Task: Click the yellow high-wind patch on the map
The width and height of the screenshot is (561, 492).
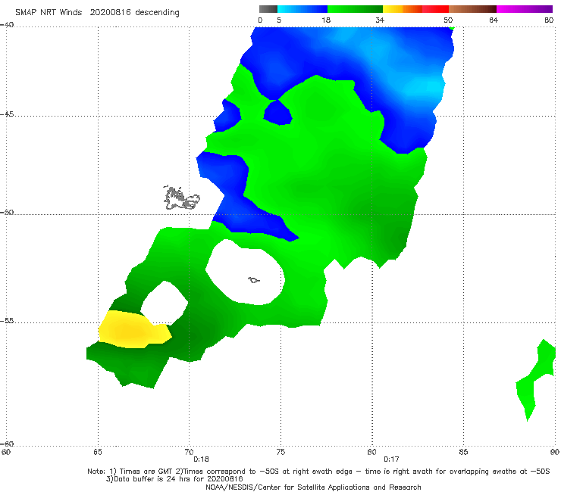Action: click(x=134, y=330)
